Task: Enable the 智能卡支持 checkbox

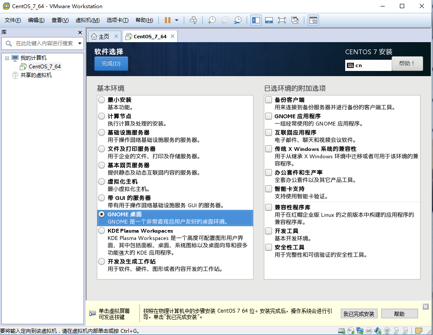Action: [x=269, y=189]
